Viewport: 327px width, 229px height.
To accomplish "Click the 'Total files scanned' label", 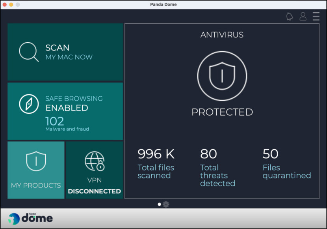I will pos(156,171).
